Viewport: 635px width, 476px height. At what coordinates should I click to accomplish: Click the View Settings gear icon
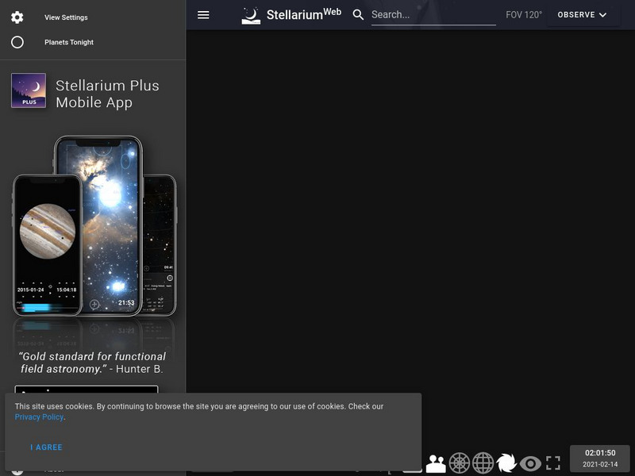[x=17, y=17]
